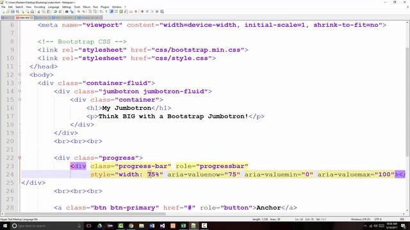Collapse the fold marker at line 14

[20, 91]
